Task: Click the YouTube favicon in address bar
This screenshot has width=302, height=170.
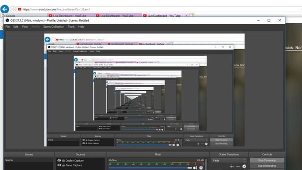Action: [x=19, y=9]
